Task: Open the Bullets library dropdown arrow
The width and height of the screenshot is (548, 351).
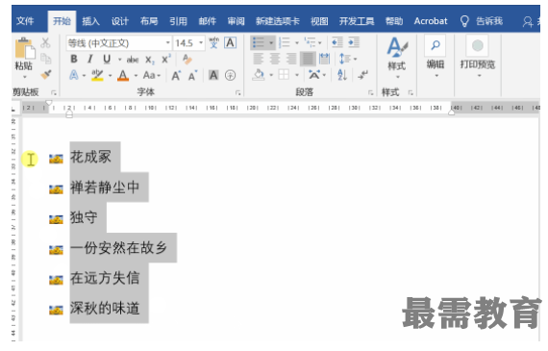Action: 271,43
